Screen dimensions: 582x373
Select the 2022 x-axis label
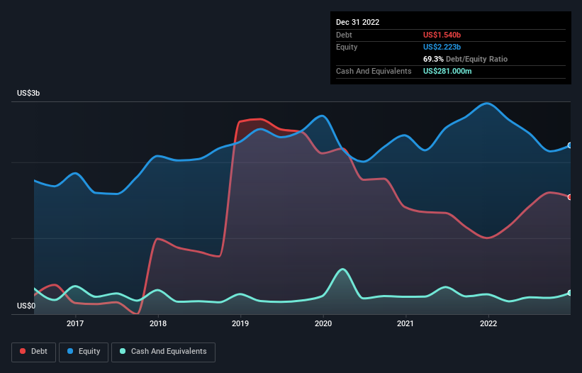[488, 323]
